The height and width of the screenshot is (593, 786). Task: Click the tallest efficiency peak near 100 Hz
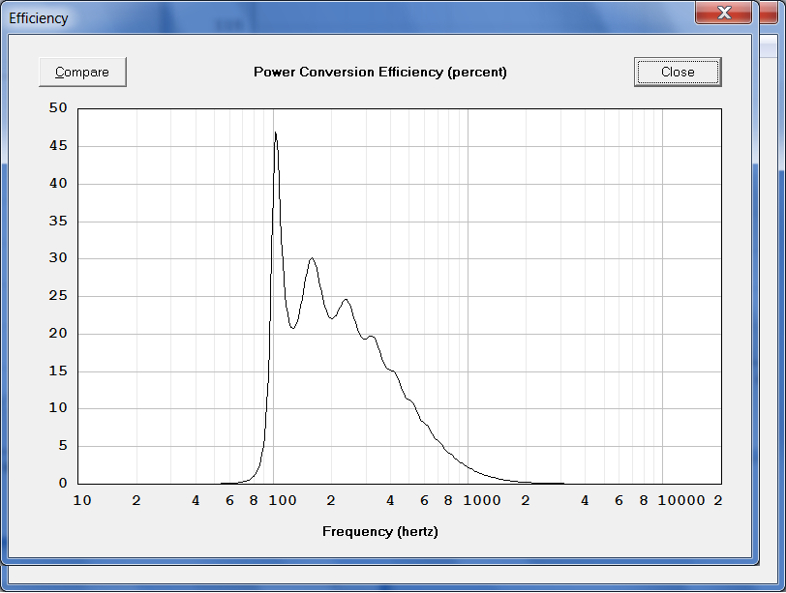276,133
